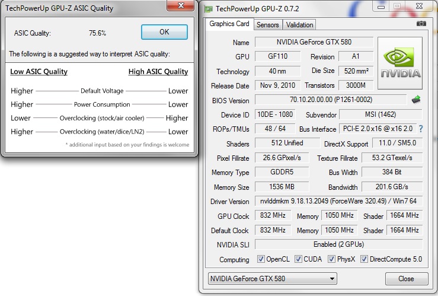The height and width of the screenshot is (296, 438).
Task: Click the Device ID field 10DE - 1080
Action: coord(275,114)
